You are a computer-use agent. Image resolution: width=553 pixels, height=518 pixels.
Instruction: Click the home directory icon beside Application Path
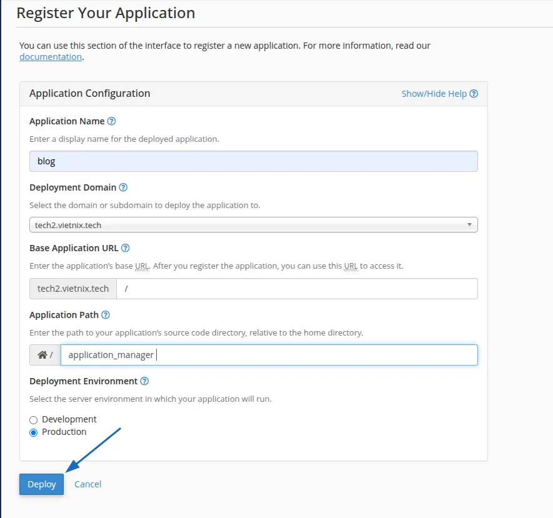[x=42, y=355]
